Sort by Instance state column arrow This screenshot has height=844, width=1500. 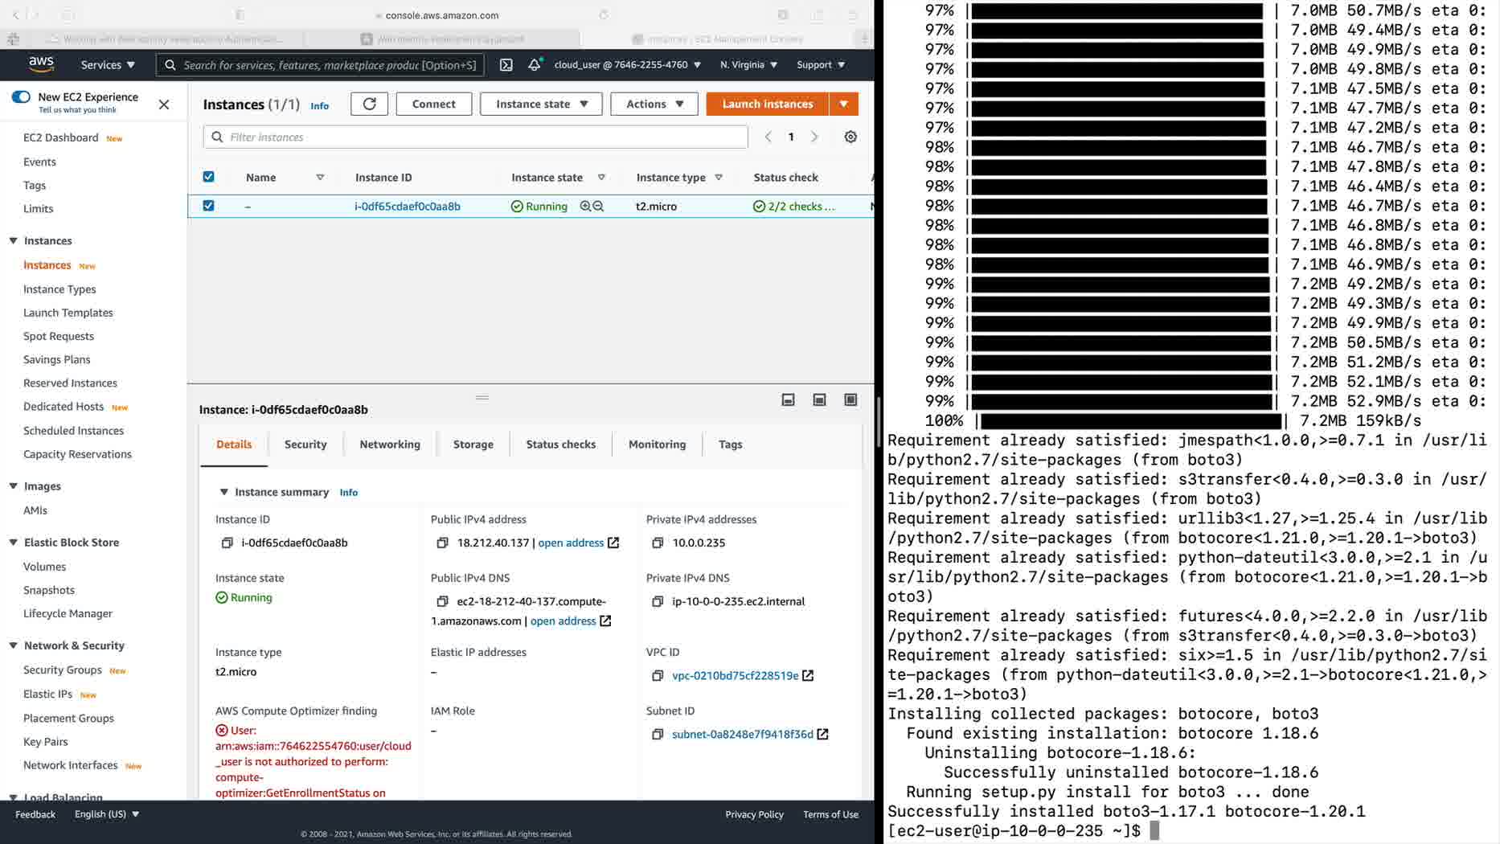pos(601,178)
